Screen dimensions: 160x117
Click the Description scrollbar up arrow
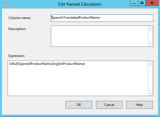click(150, 29)
